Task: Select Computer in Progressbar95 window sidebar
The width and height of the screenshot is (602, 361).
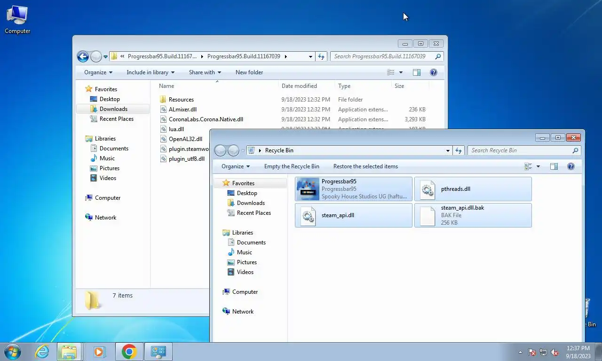Action: click(x=108, y=198)
